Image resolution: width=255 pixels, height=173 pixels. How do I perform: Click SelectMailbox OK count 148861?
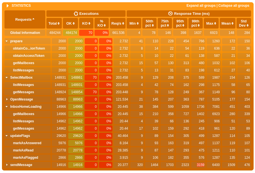point(77,78)
